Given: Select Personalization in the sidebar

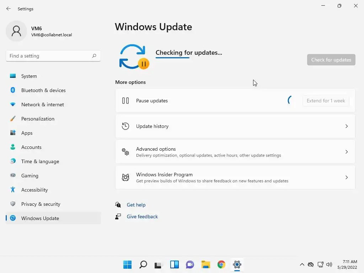Looking at the screenshot, I should coord(53,119).
